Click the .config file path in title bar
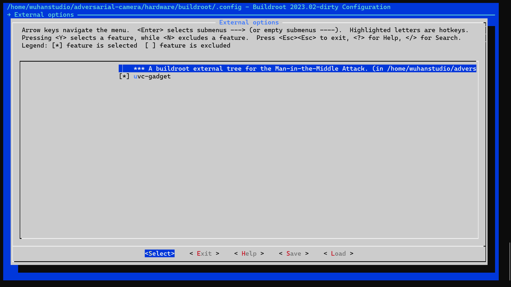 pos(124,7)
